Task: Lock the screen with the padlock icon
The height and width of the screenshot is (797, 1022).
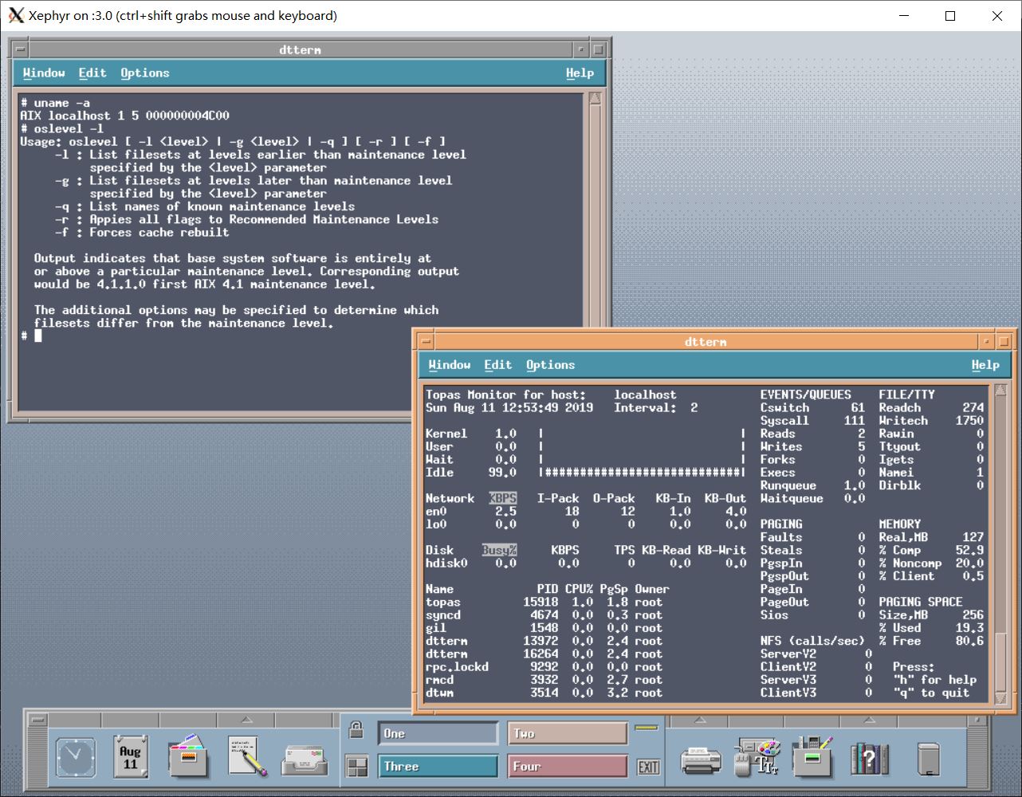Action: pyautogui.click(x=356, y=731)
